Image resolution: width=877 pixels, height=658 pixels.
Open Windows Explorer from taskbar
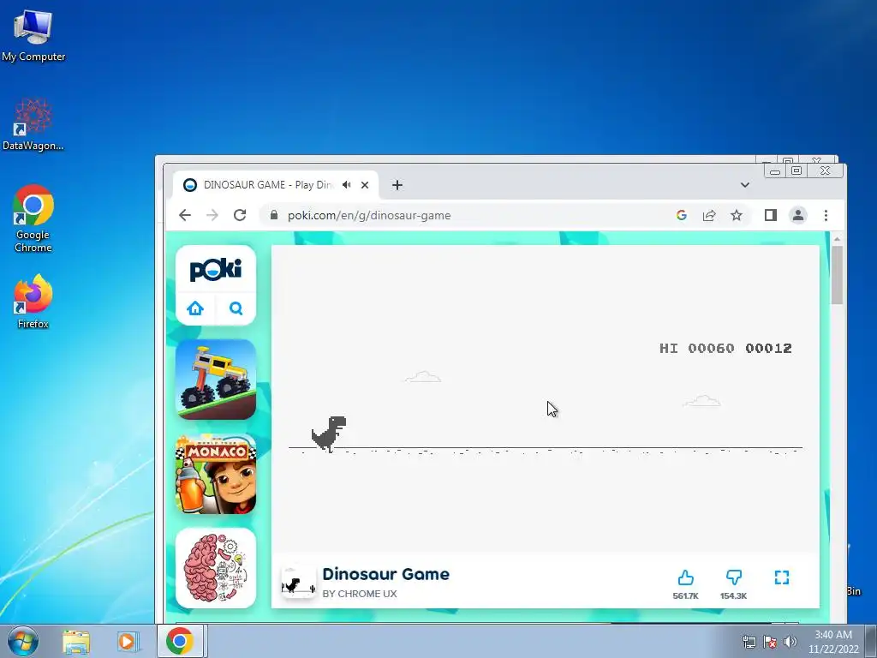point(76,641)
